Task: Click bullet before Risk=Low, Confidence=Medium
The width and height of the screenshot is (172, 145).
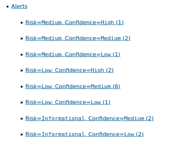Action: coord(22,87)
